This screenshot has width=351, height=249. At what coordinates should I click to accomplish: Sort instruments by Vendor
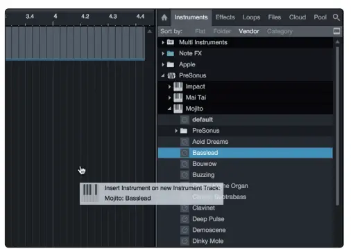coord(249,31)
